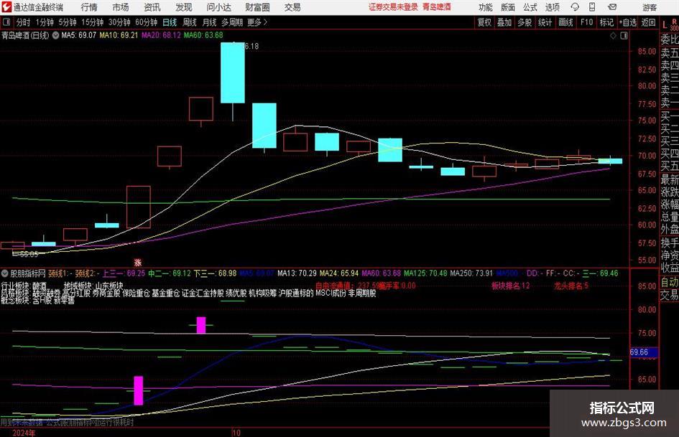
Task: Switch to 30分钟 period tab
Action: tap(119, 22)
